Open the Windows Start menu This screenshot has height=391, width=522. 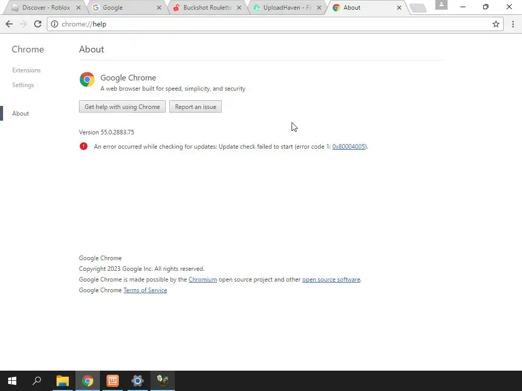click(12, 381)
